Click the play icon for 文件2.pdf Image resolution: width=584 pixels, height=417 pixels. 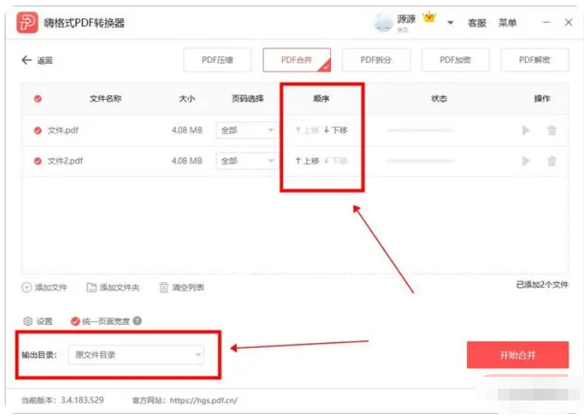[526, 161]
